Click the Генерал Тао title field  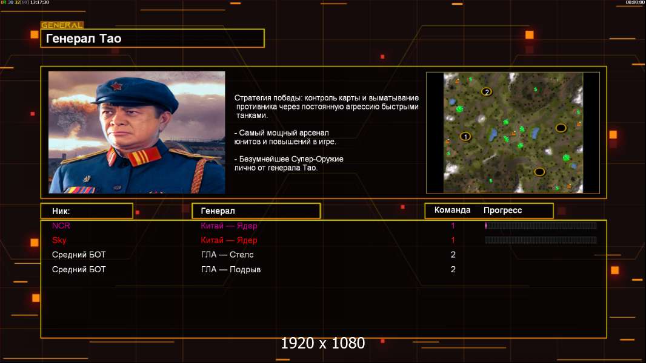tap(153, 38)
